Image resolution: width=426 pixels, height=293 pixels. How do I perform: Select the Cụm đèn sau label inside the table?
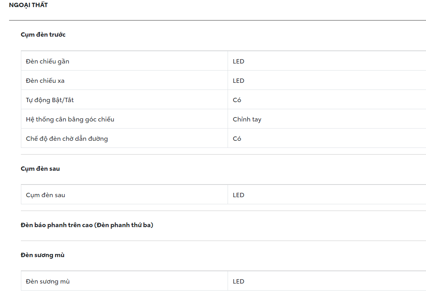[x=45, y=195]
